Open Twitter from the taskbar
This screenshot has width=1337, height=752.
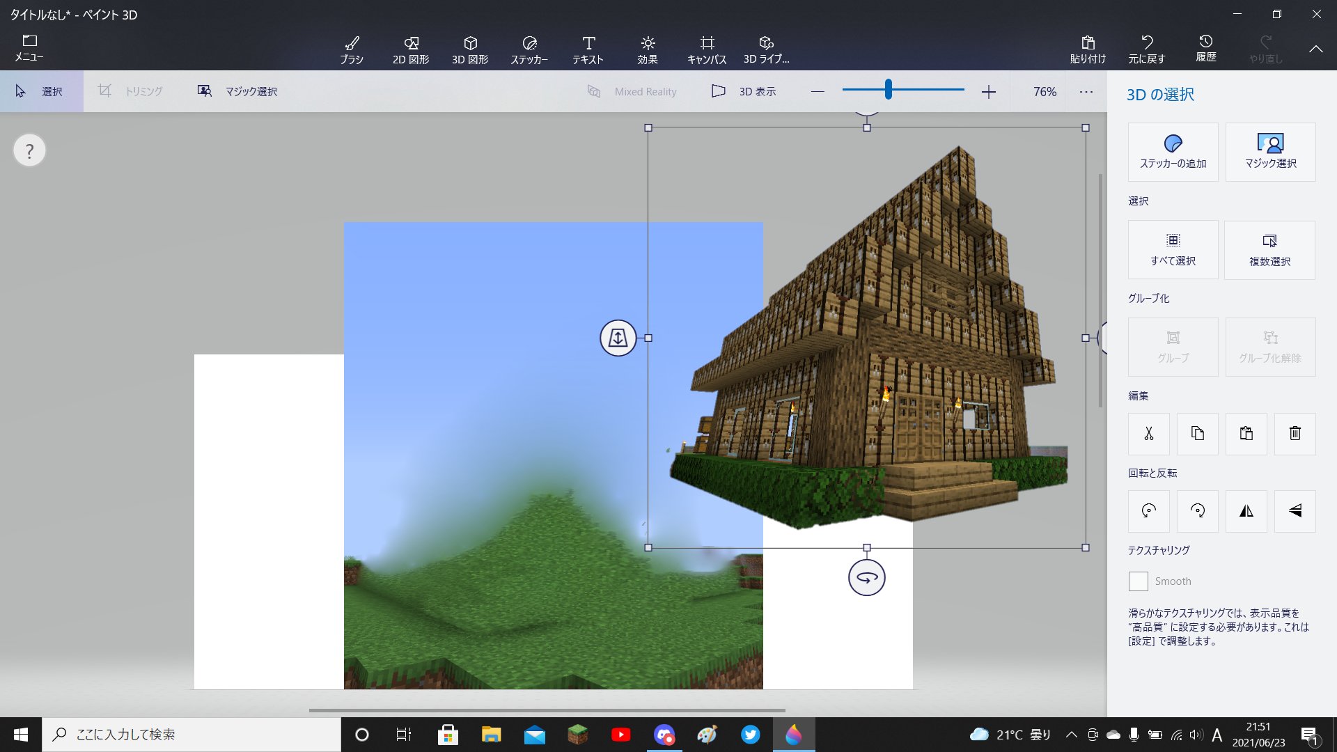pos(750,735)
